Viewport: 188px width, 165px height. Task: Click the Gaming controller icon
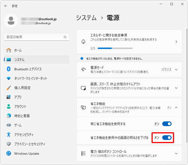pos(9,125)
